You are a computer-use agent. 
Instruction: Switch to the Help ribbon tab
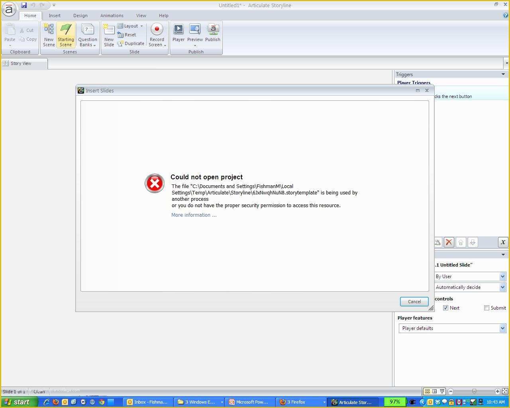coord(164,16)
